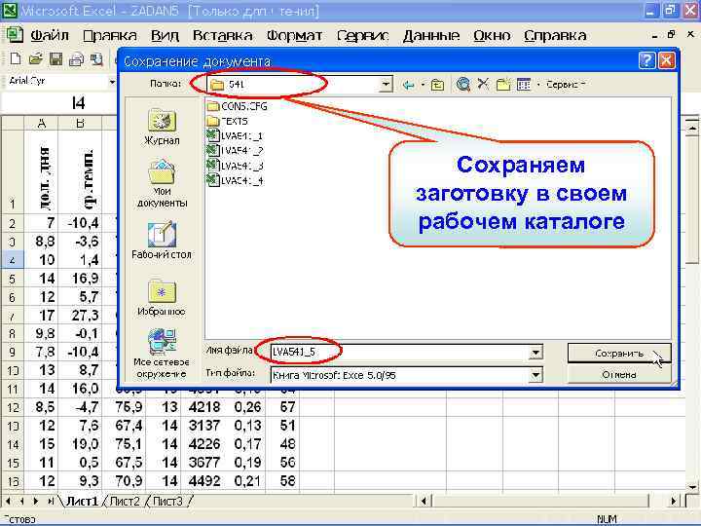701x526 pixels.
Task: Click the New workbook toolbar icon
Action: click(x=16, y=59)
